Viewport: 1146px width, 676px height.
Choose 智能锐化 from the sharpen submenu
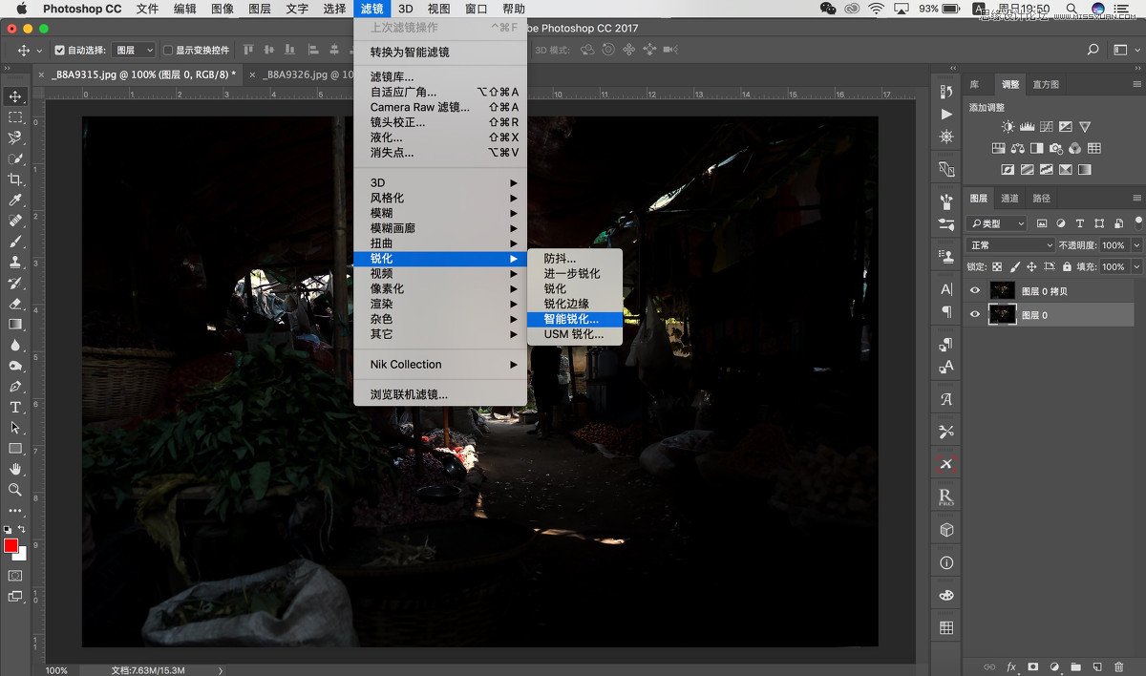571,319
